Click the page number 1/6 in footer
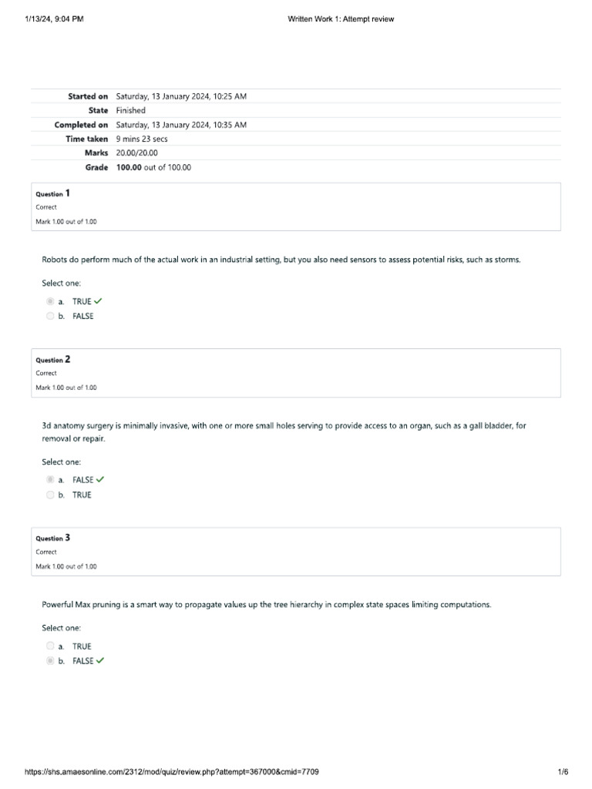 coord(563,772)
